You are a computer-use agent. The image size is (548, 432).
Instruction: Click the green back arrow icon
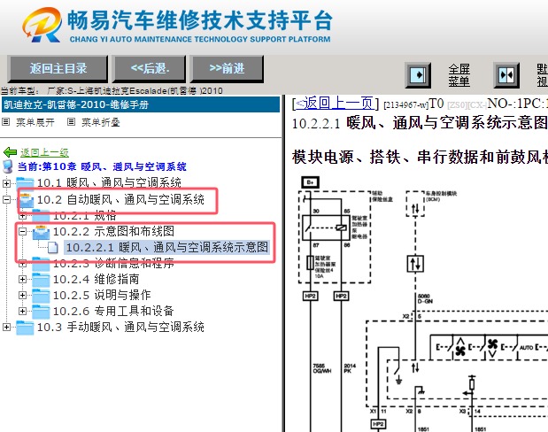click(x=10, y=152)
